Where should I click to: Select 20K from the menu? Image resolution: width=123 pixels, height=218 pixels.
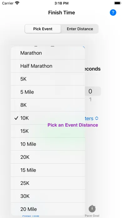pos(48,157)
